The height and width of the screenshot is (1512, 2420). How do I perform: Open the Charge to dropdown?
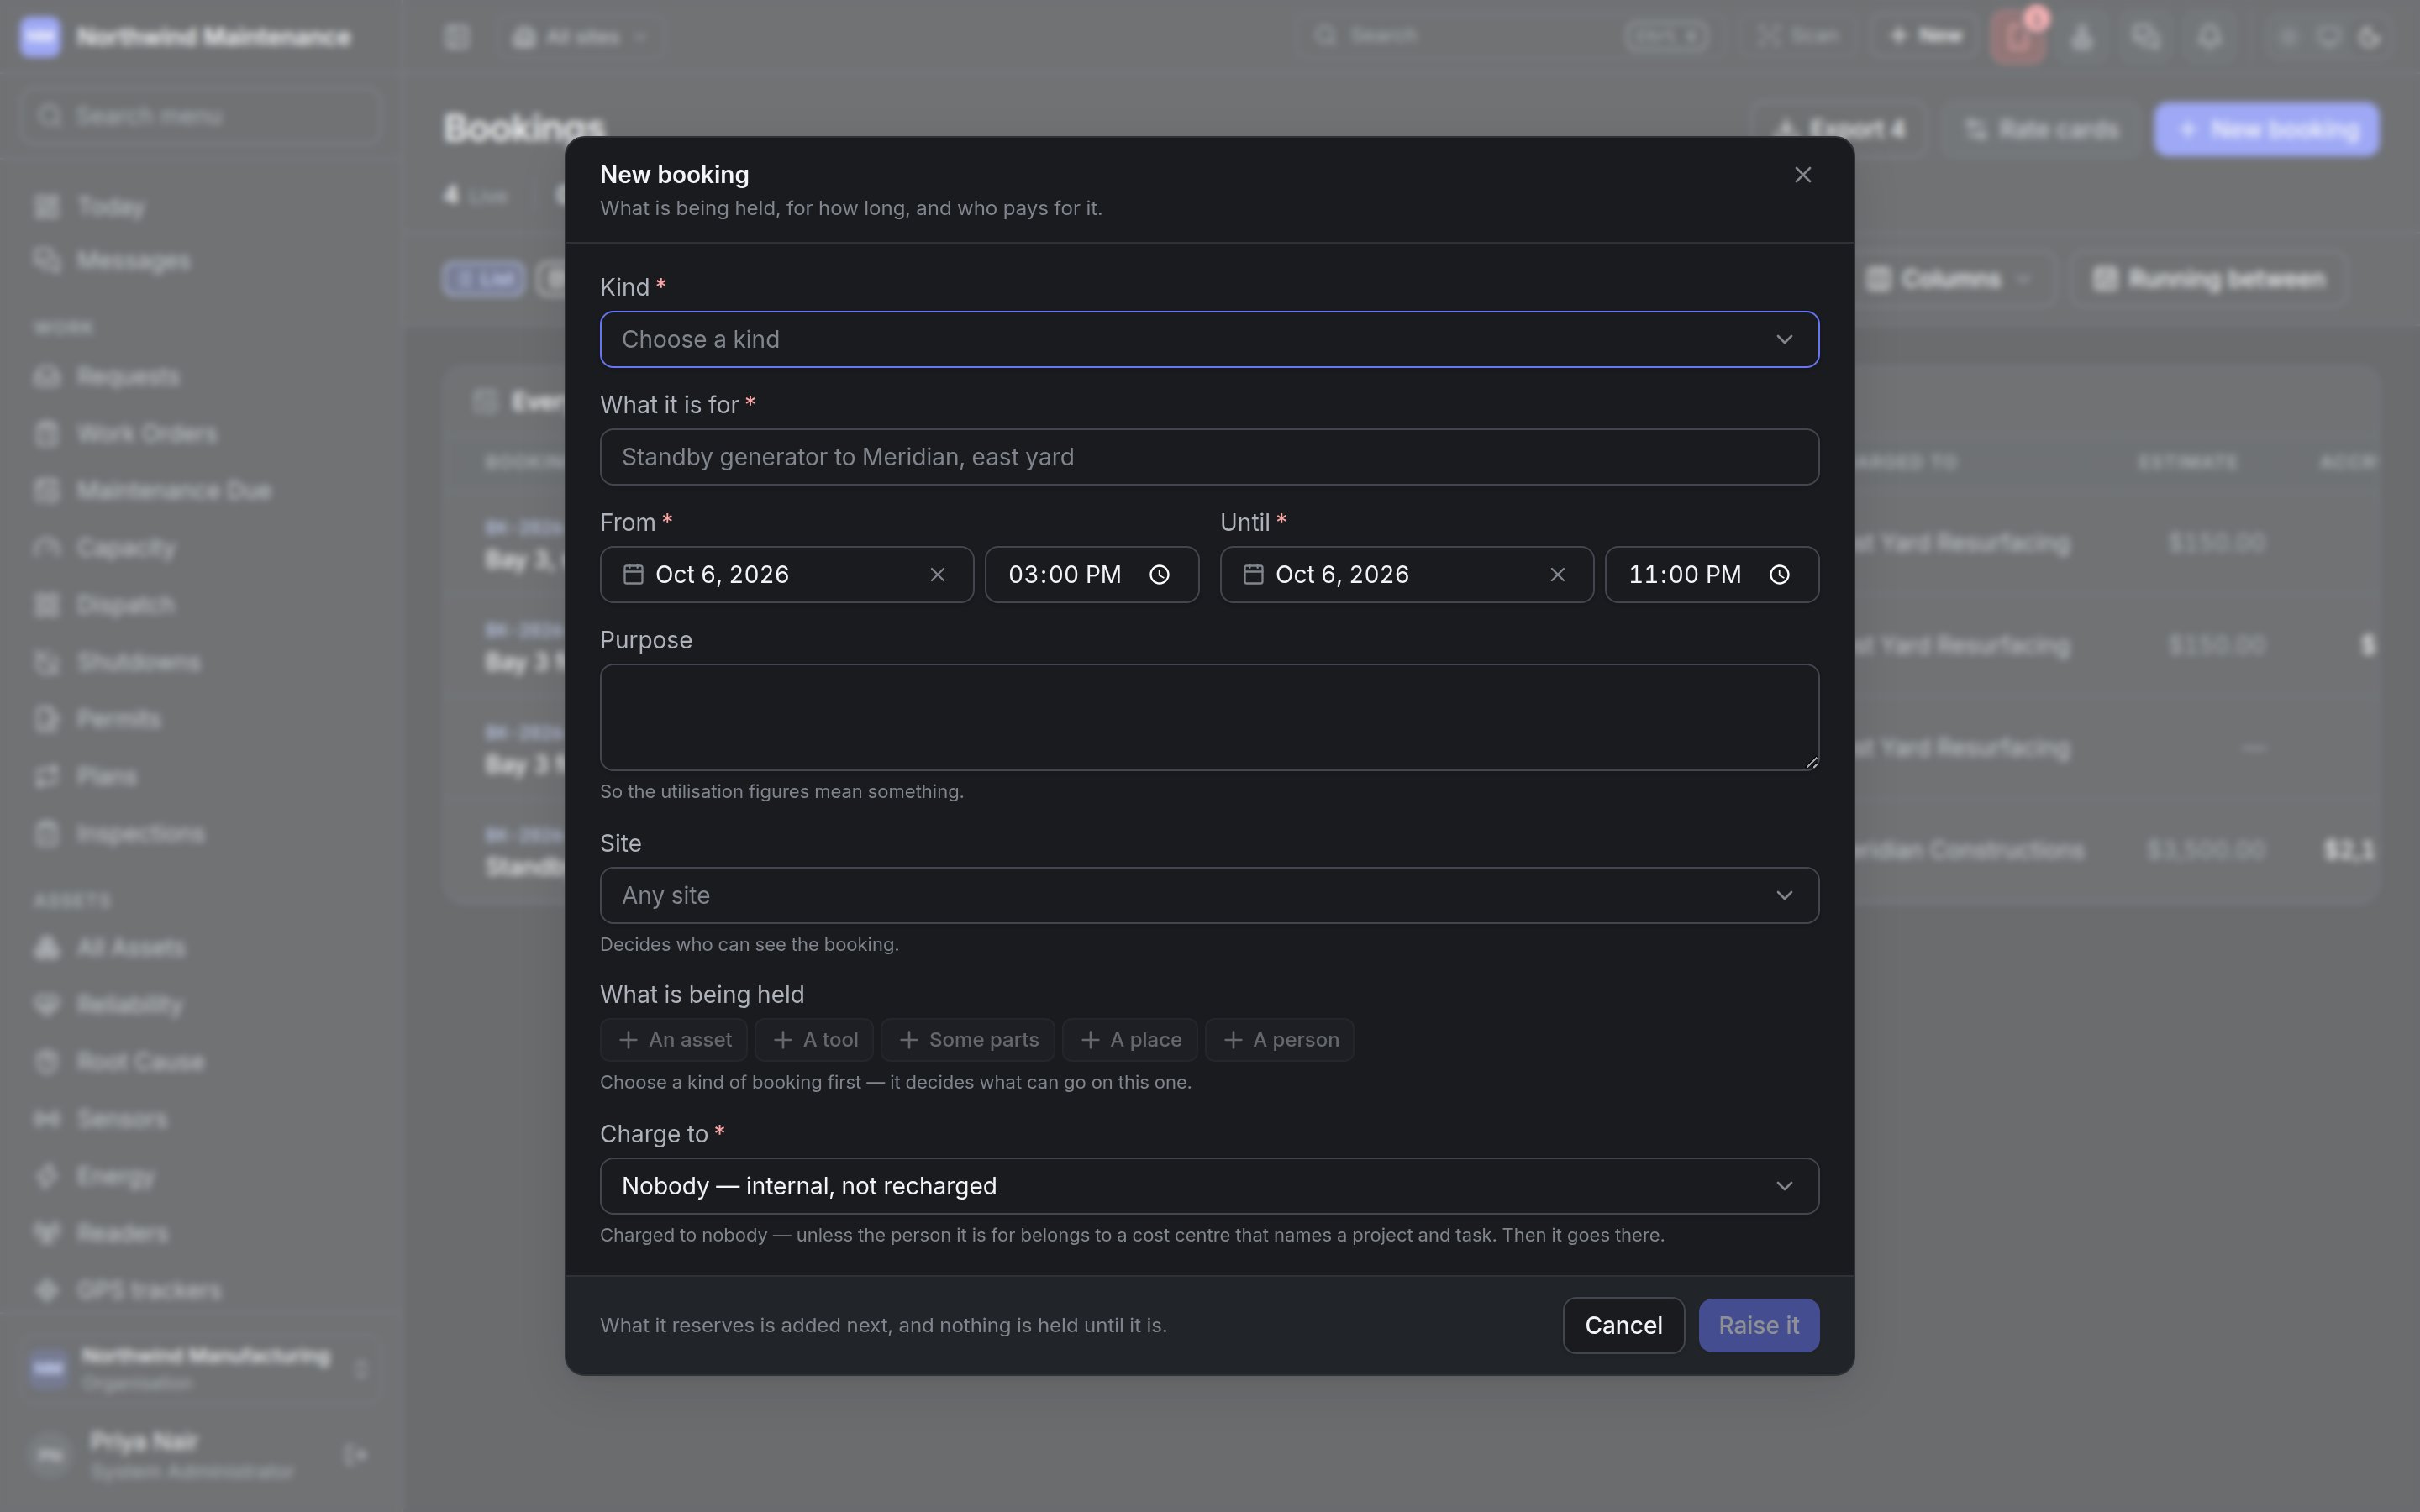(1209, 1186)
